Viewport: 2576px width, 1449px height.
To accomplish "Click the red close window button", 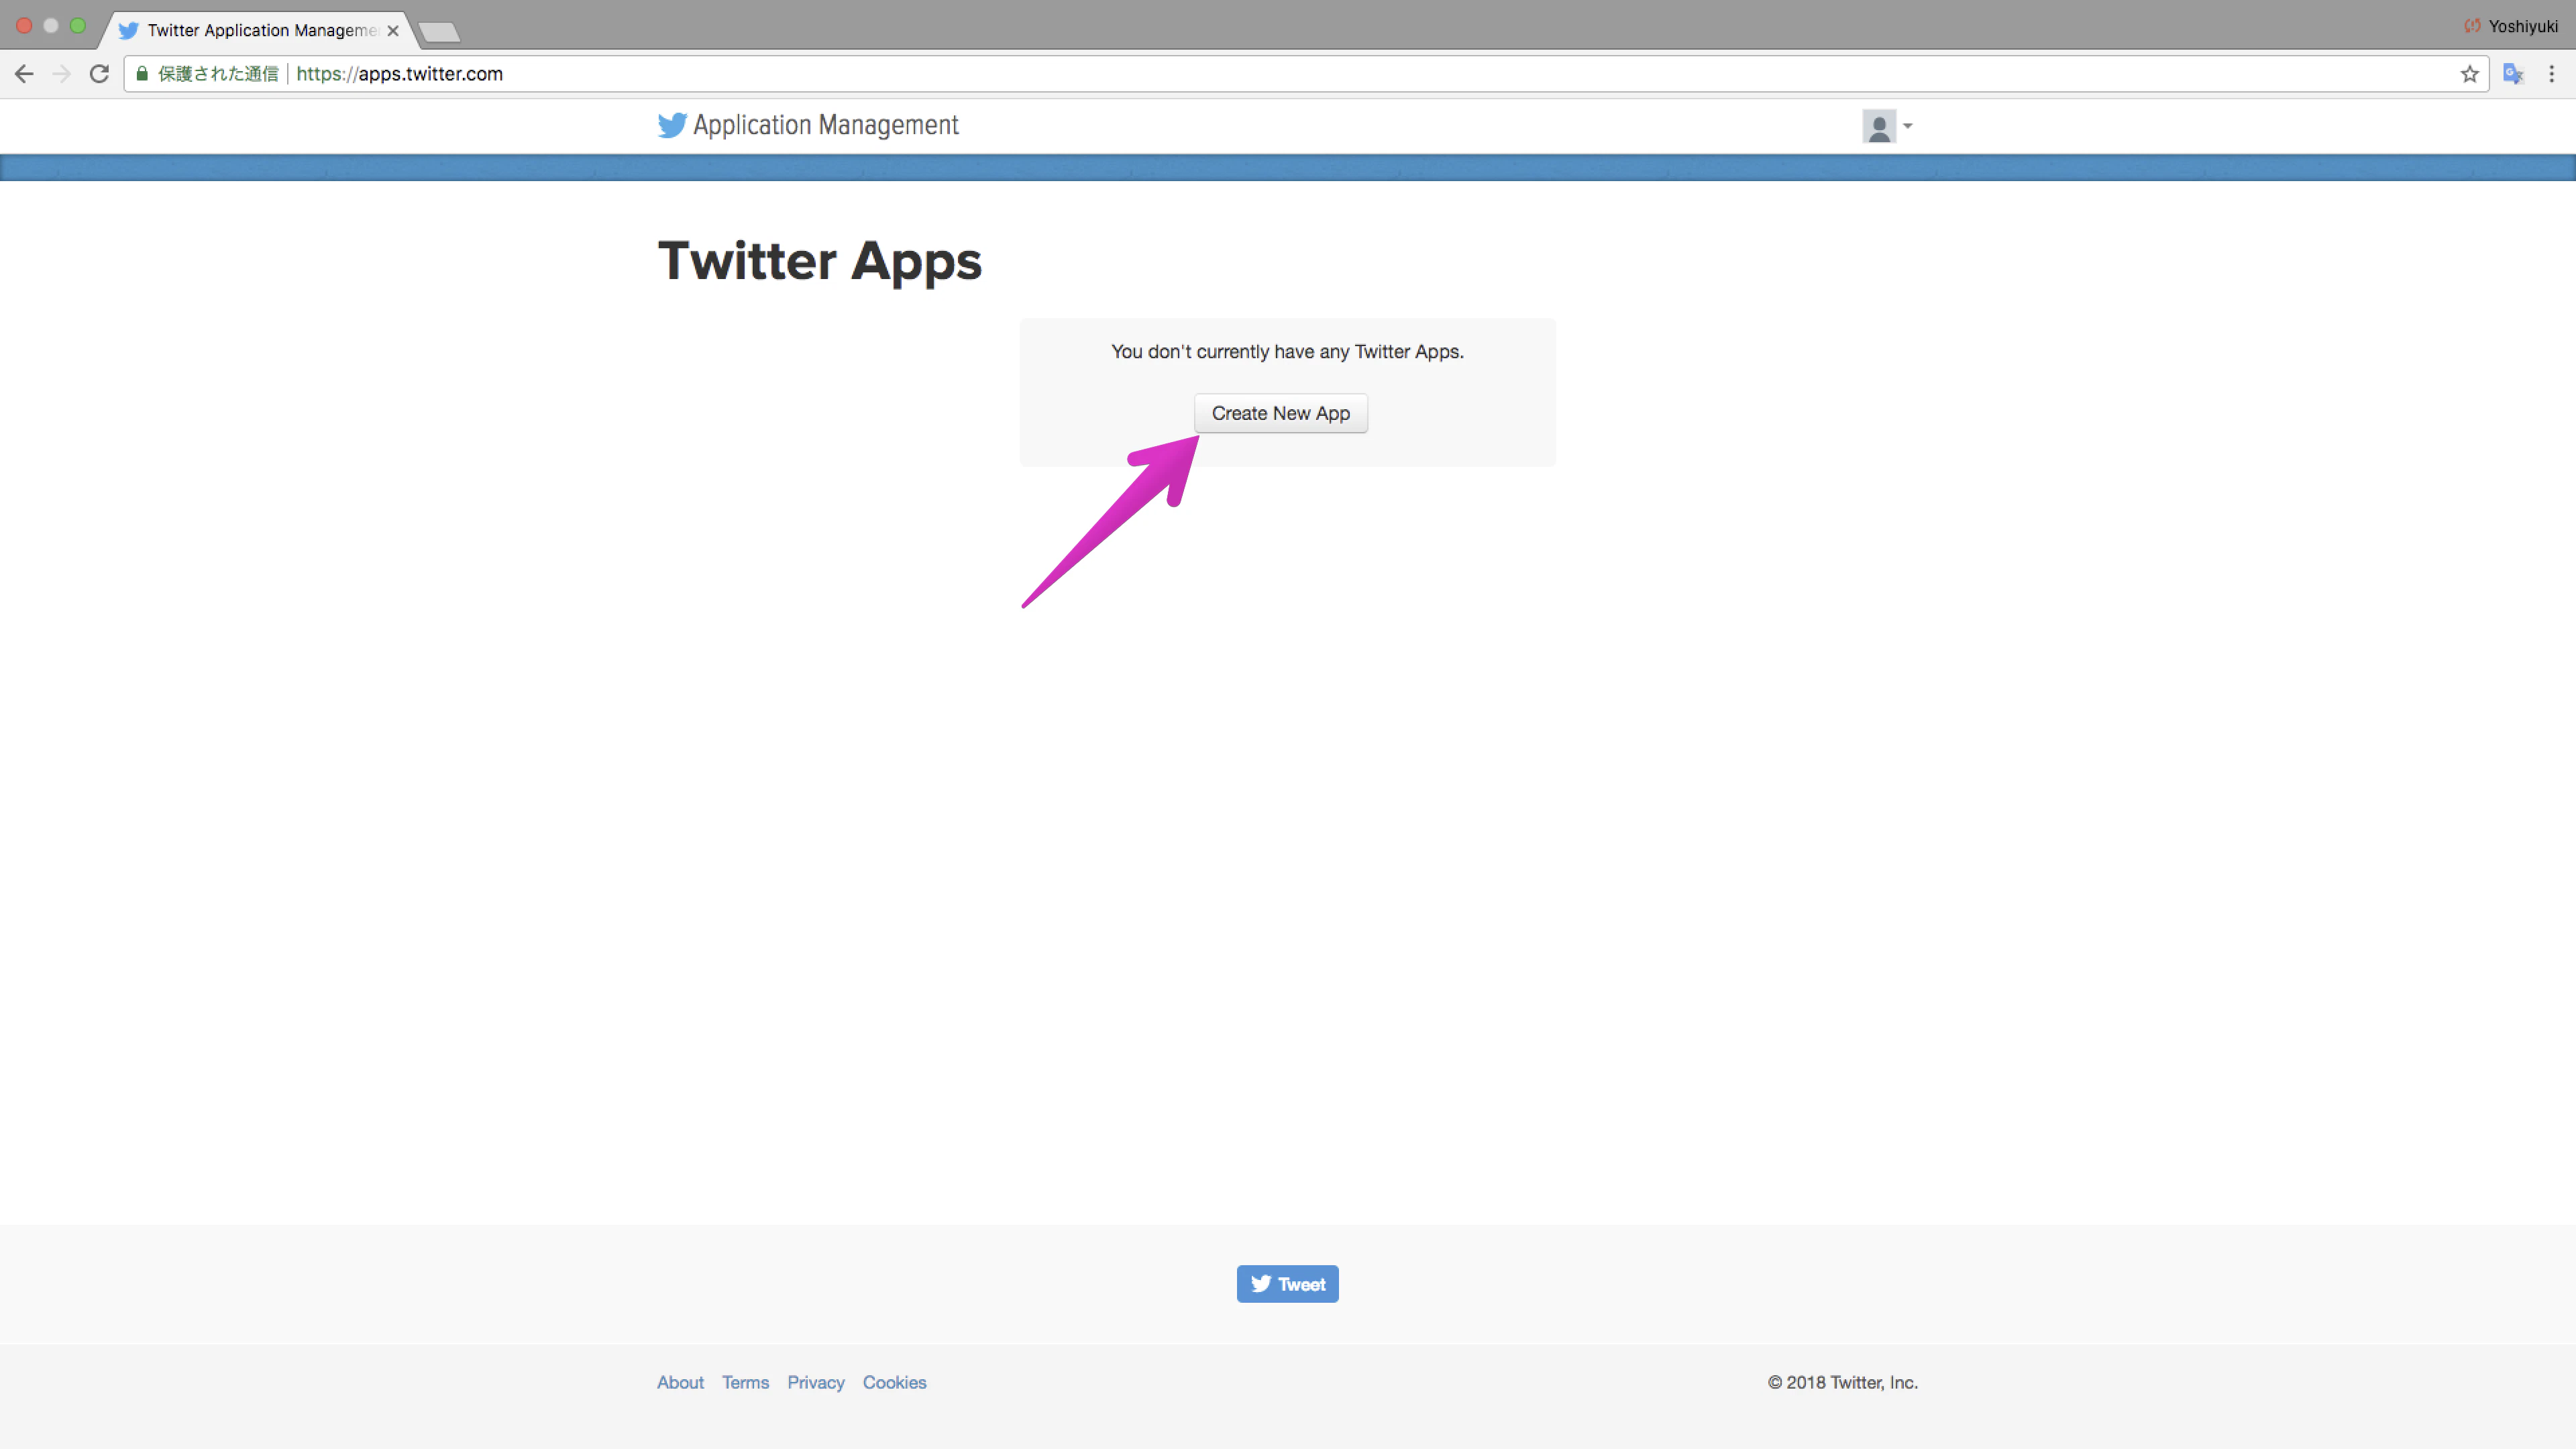I will pyautogui.click(x=24, y=26).
